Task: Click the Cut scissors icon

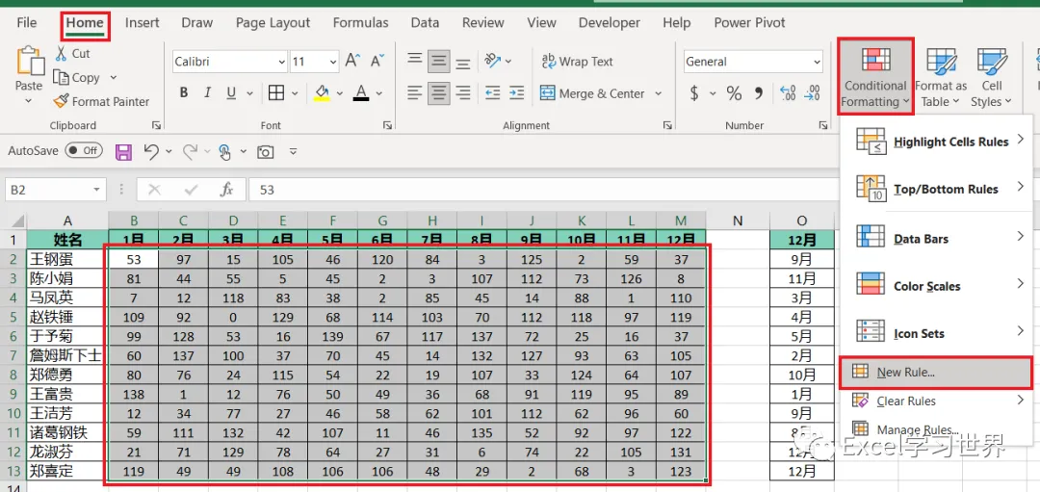Action: click(62, 53)
